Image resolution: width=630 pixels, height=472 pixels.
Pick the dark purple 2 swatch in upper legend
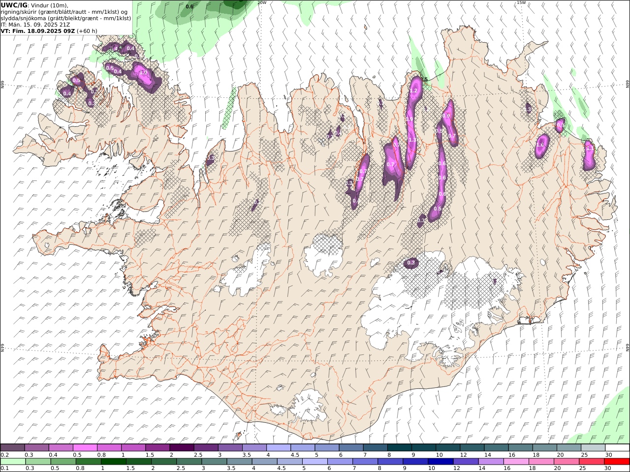coord(182,447)
